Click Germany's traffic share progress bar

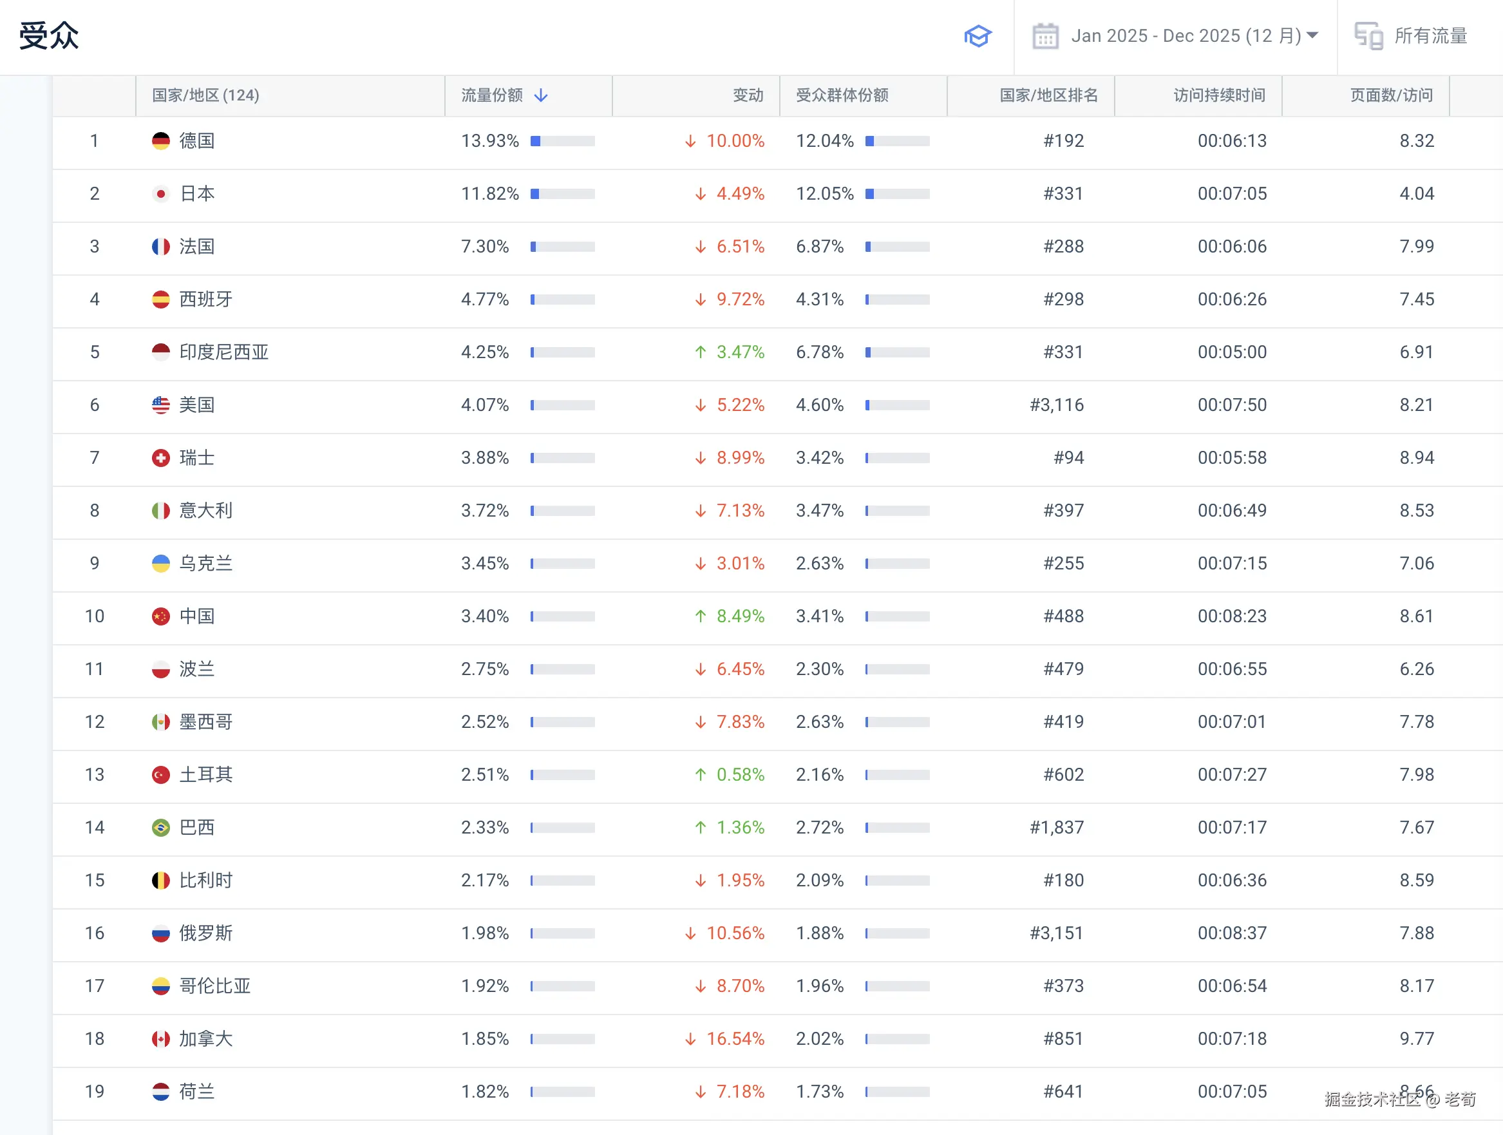562,140
